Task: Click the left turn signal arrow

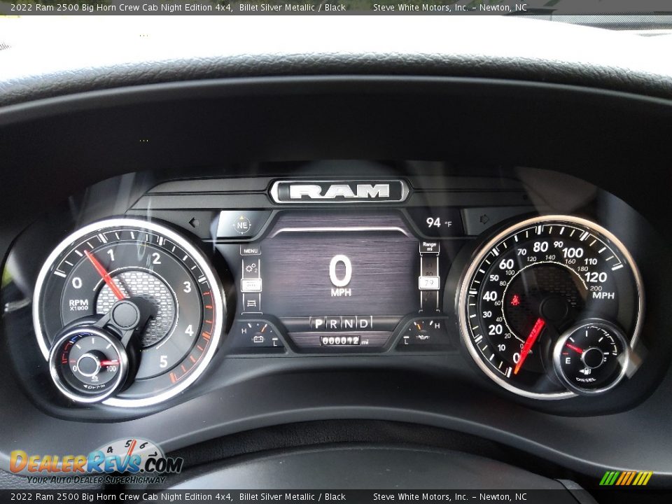Action: click(x=194, y=223)
